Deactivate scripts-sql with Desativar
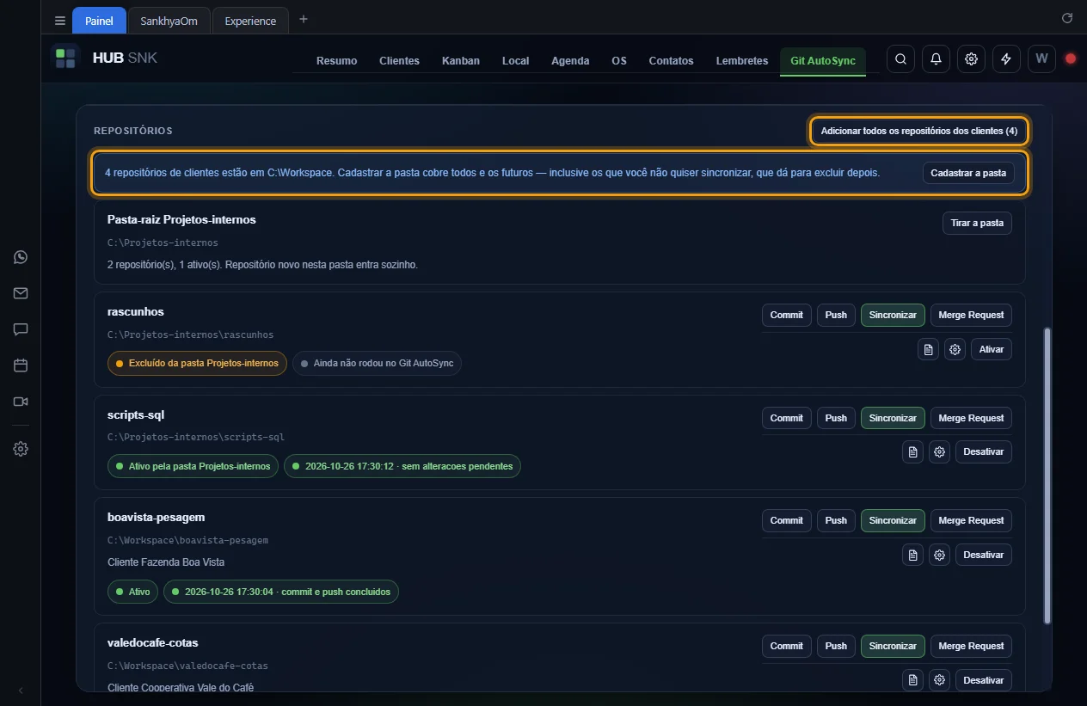1087x706 pixels. click(x=984, y=451)
